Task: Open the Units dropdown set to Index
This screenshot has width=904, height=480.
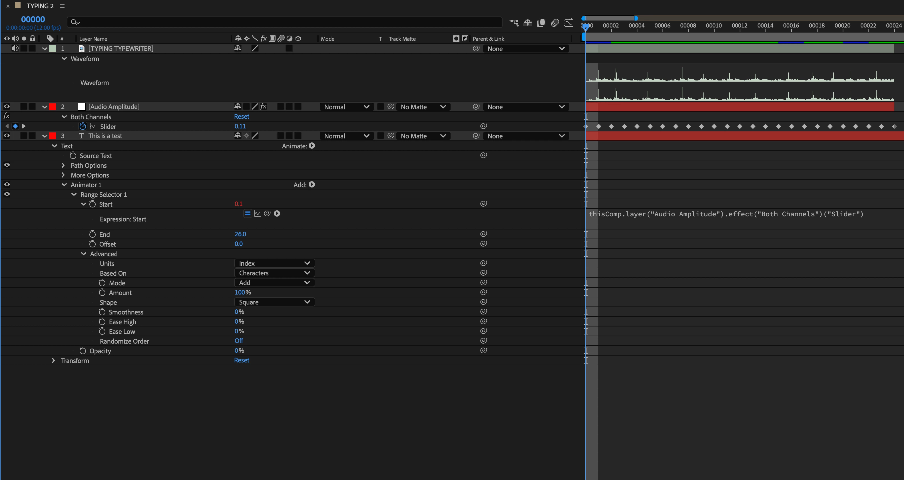Action: [274, 263]
